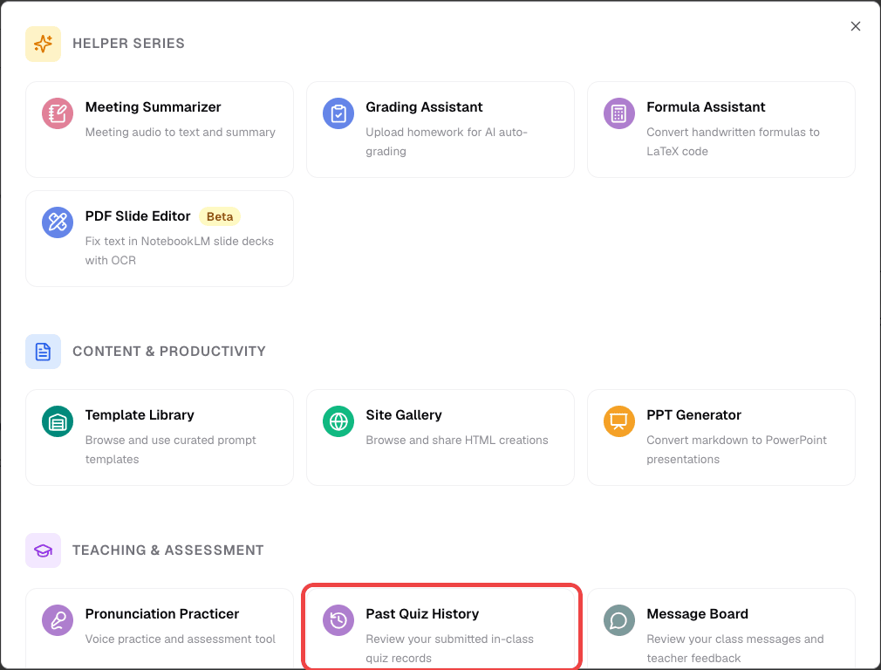Click the Teaching & Assessment graduation cap icon
This screenshot has height=670, width=881.
point(44,550)
